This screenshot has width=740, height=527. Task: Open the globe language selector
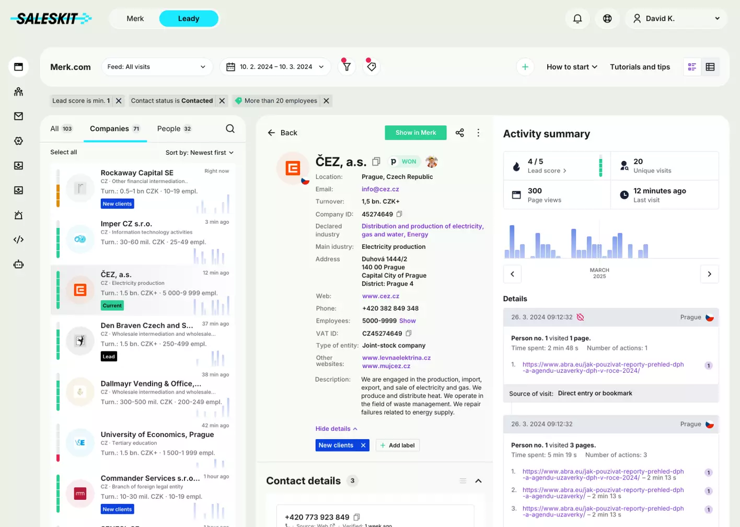[607, 18]
